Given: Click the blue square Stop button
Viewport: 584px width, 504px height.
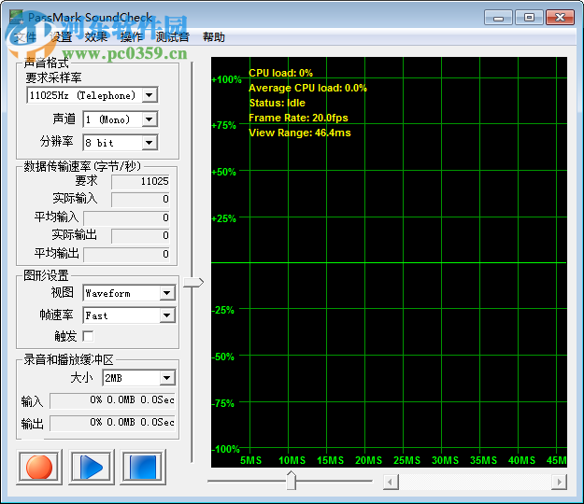Looking at the screenshot, I should point(143,466).
